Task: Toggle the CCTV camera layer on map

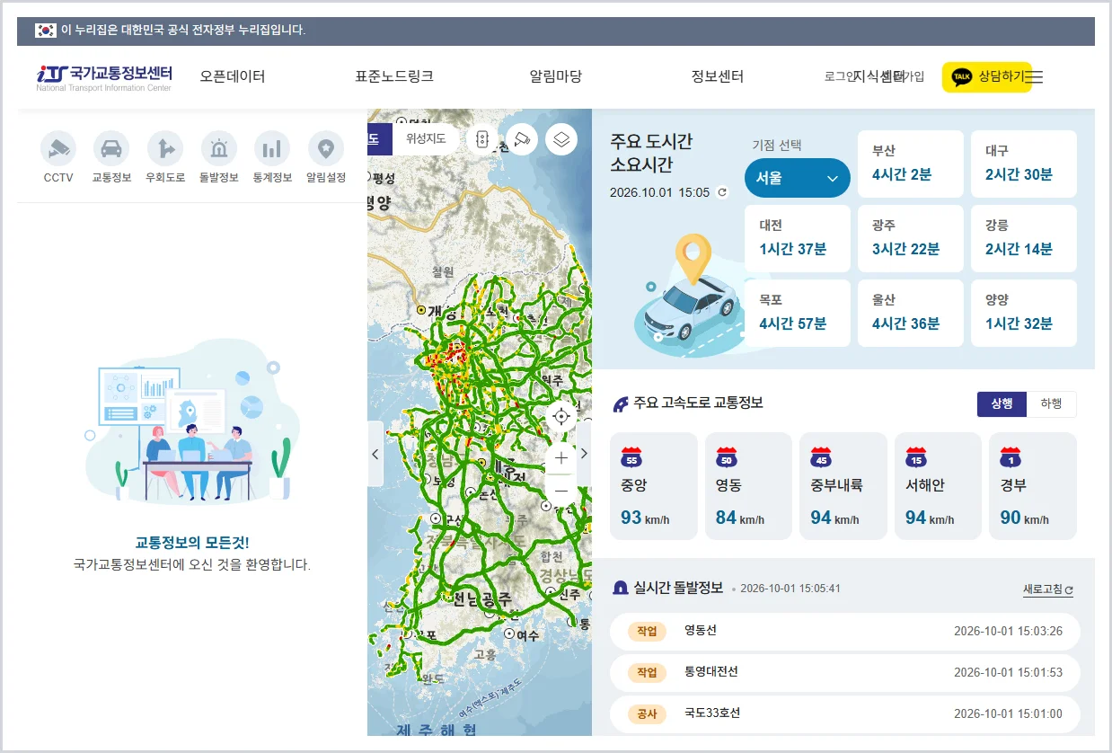Action: [522, 139]
